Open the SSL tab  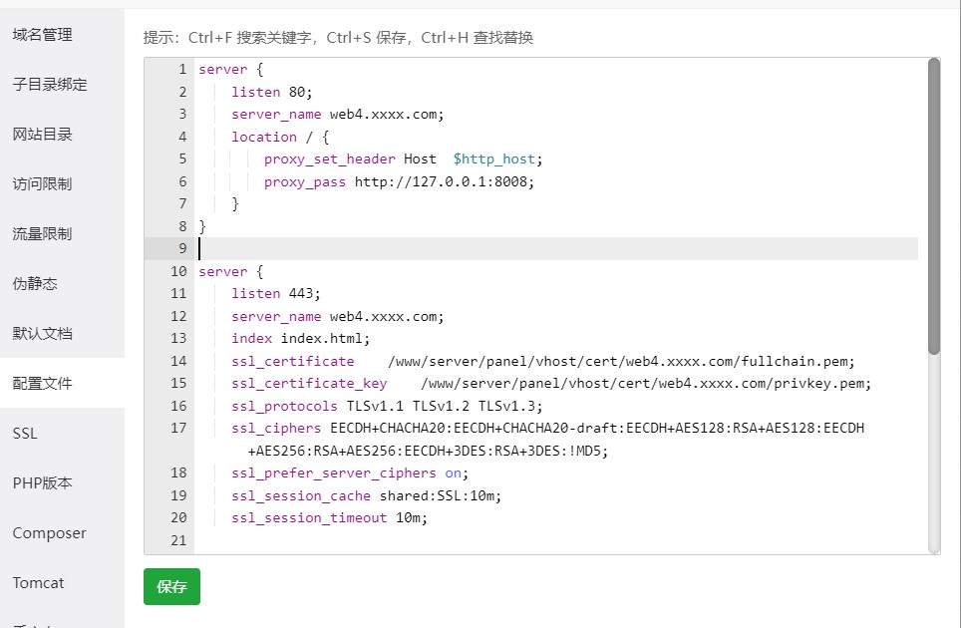point(25,434)
